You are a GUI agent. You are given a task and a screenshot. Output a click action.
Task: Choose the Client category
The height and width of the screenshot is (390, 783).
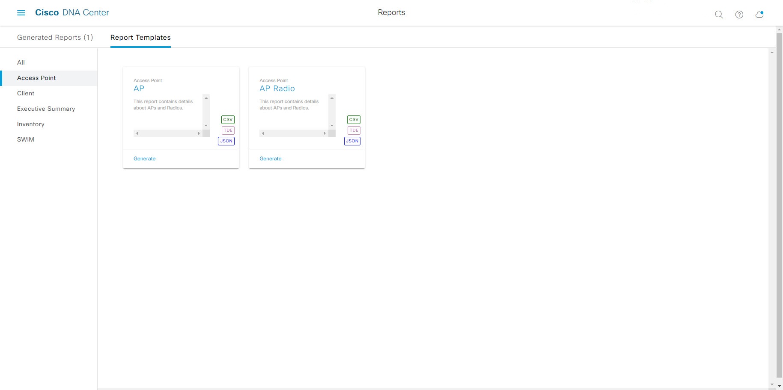tap(26, 93)
